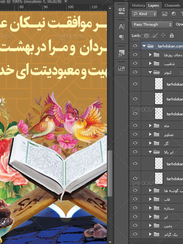Filter layers by pixel image icon
Screen dimensions: 183x244
point(165,14)
